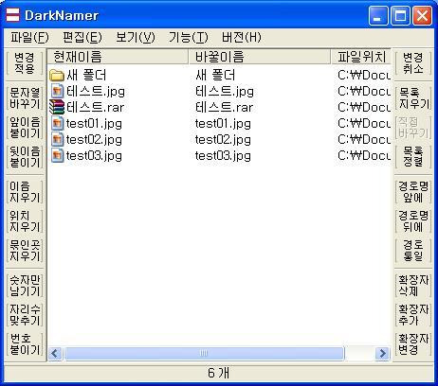Click test01.jpg in the 바꿀이름 column
This screenshot has width=438, height=386.
[x=223, y=124]
